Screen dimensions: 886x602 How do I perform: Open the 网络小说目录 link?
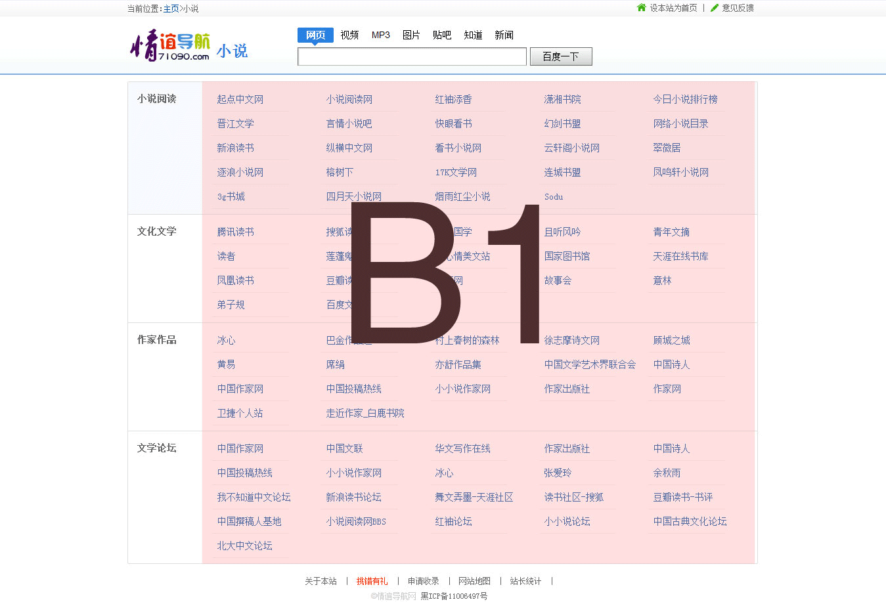point(681,123)
